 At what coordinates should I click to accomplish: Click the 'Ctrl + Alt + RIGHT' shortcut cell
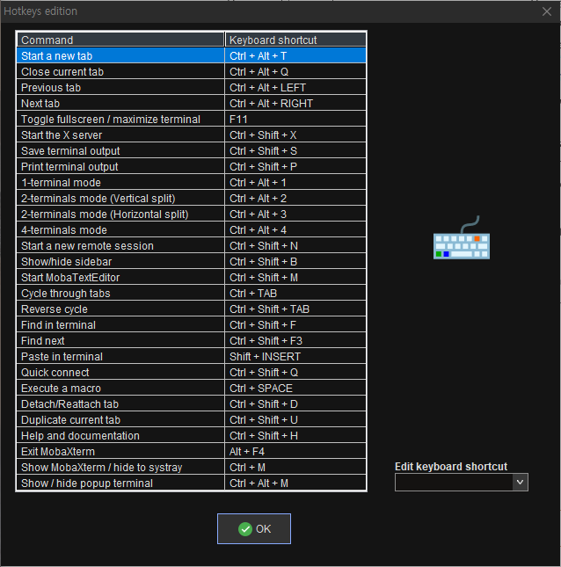pos(295,104)
